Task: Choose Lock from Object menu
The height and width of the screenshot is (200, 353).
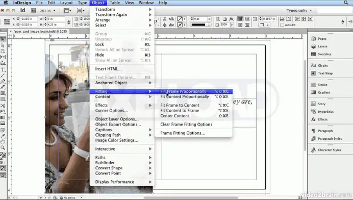Action: pos(122,44)
